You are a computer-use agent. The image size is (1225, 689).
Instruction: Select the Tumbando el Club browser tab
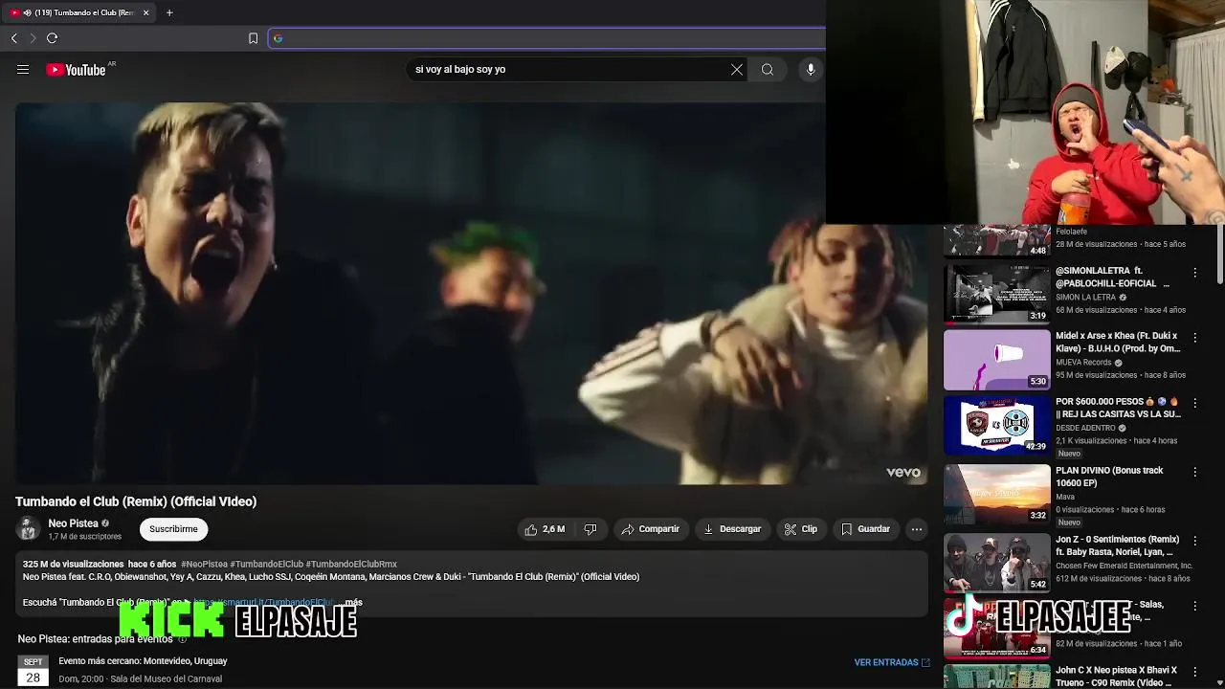[80, 12]
